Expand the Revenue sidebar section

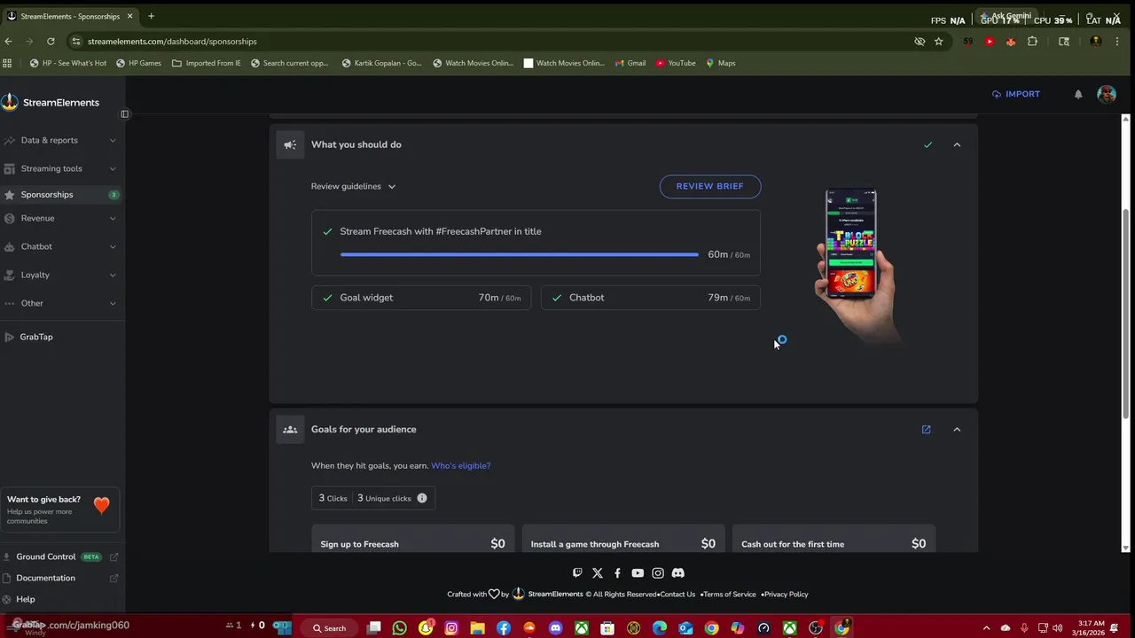click(60, 218)
